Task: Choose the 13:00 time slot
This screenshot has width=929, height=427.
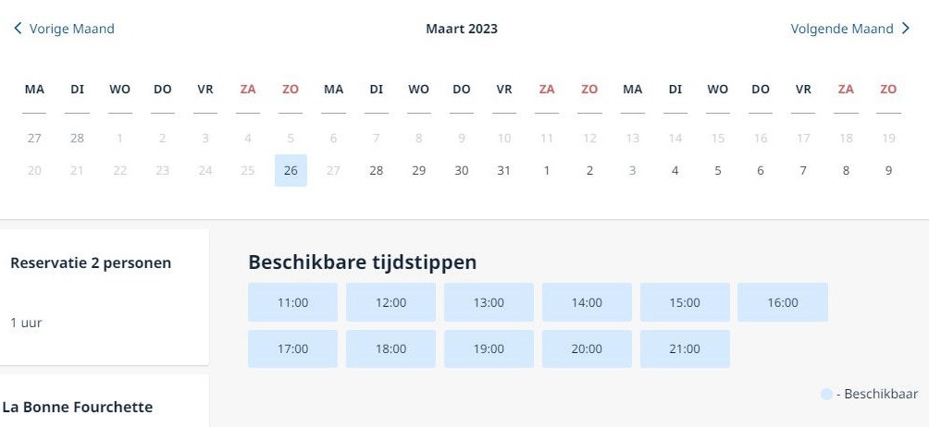Action: [x=489, y=302]
